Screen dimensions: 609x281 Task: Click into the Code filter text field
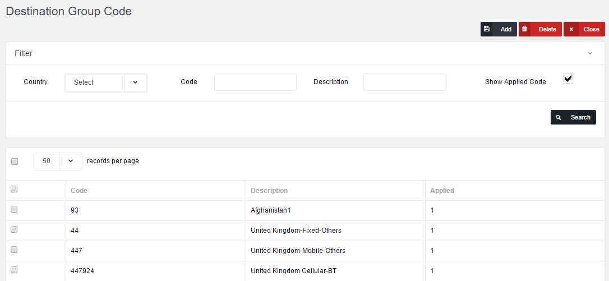pyautogui.click(x=255, y=82)
